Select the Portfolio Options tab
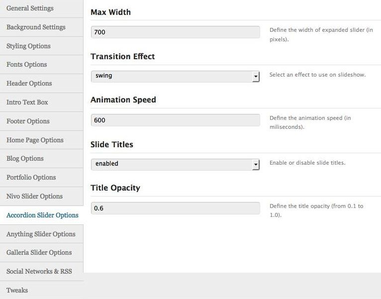Screen dimensions: 381x299 (31, 178)
